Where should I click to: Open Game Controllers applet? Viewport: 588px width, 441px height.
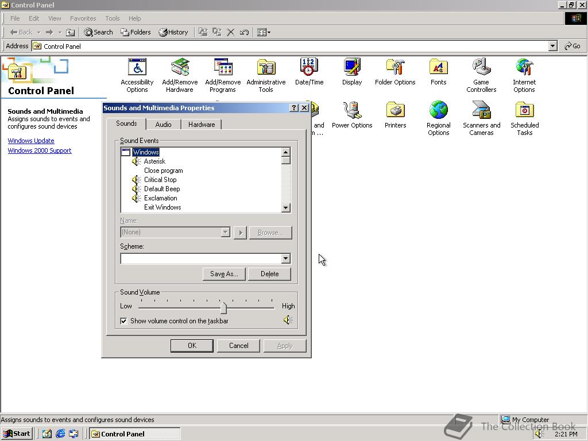coord(481,75)
